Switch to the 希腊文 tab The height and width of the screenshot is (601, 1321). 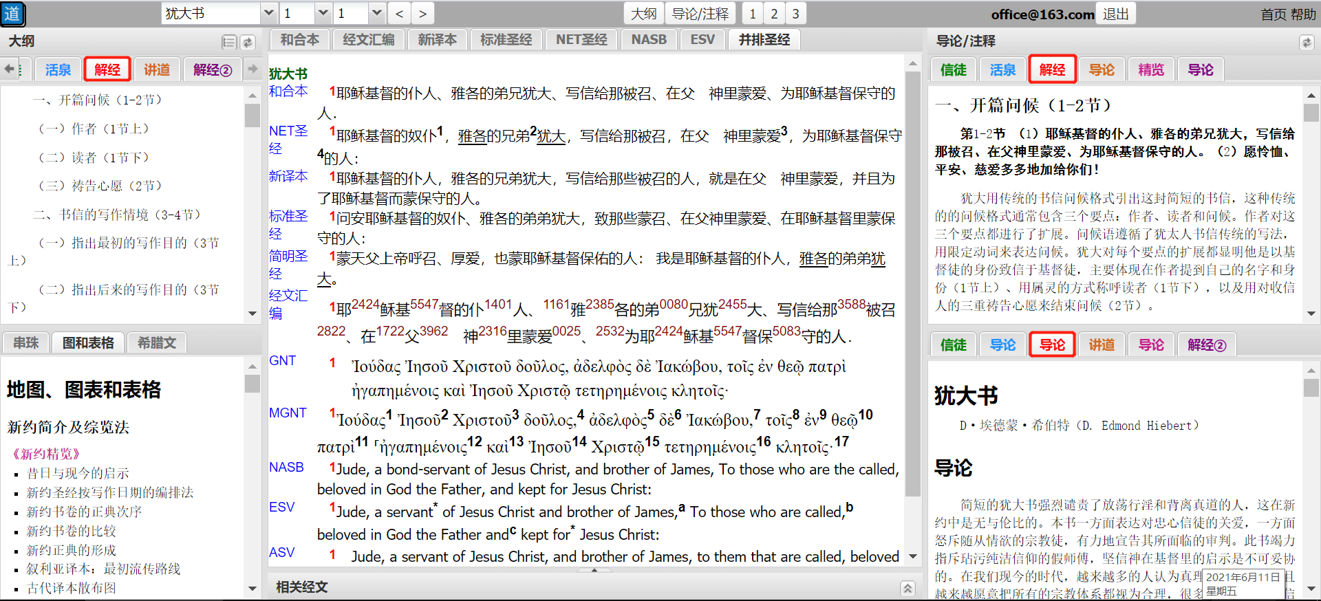tap(157, 342)
